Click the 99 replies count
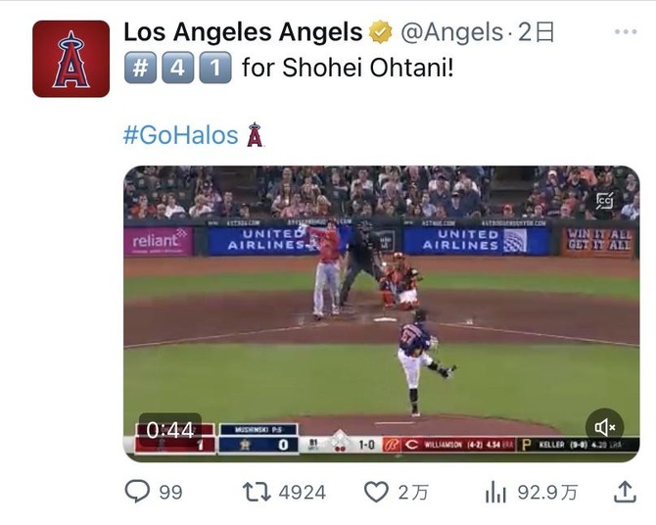Image resolution: width=656 pixels, height=525 pixels. 170,492
